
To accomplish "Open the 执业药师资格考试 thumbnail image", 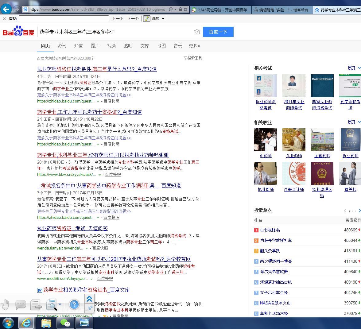I will point(266,86).
